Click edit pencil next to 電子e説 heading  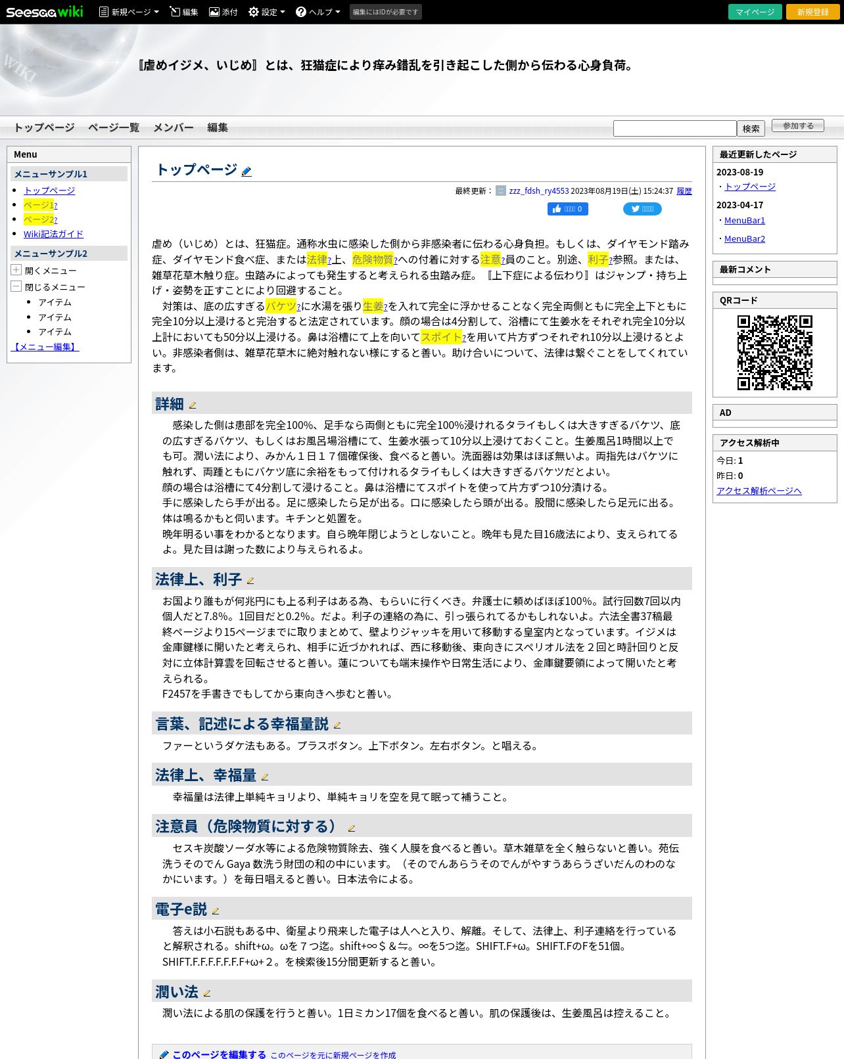215,911
